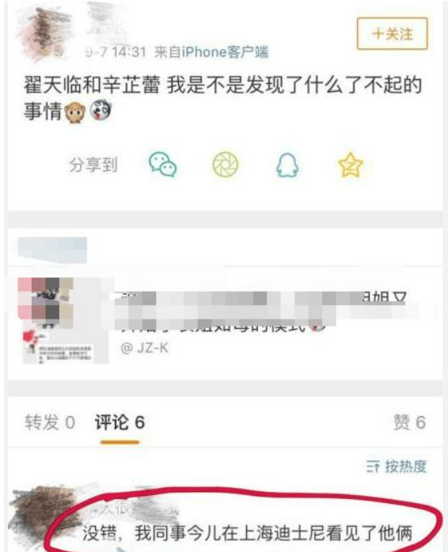Tap the post text mentioning 翟天临和辛芷蕾
The width and height of the screenshot is (448, 552).
222,98
